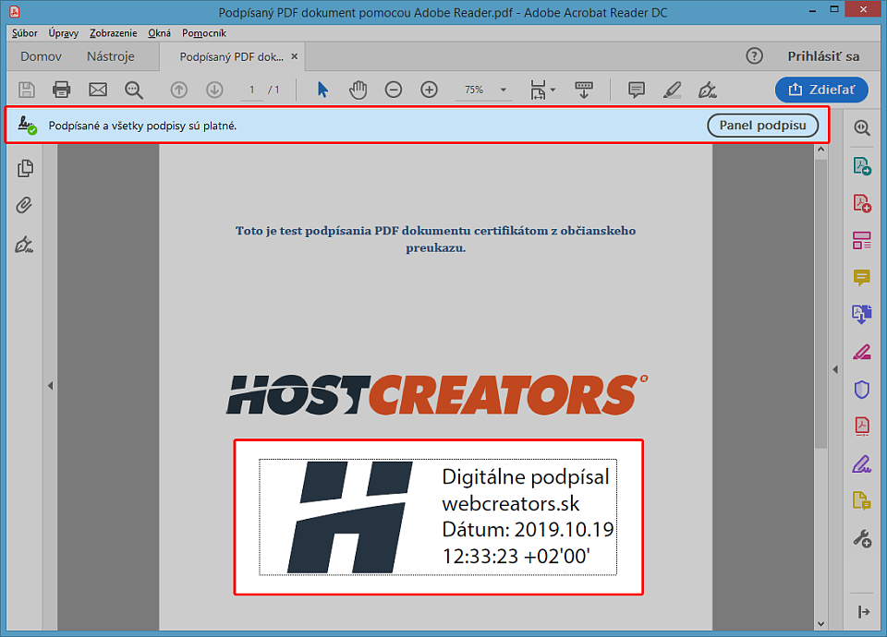Click the Print file icon
Image resolution: width=887 pixels, height=637 pixels.
click(62, 90)
